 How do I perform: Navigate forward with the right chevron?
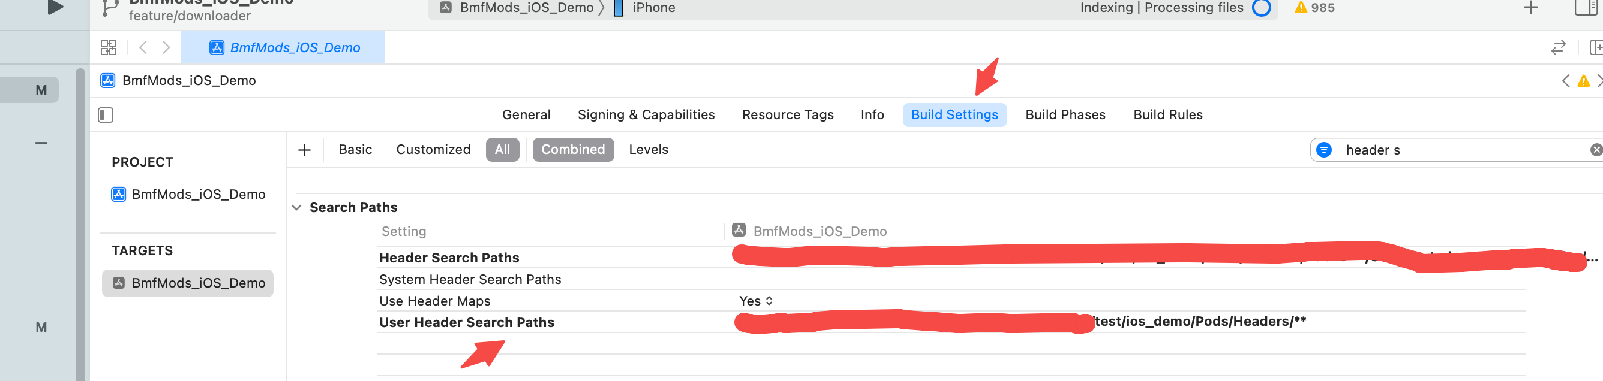click(x=166, y=47)
